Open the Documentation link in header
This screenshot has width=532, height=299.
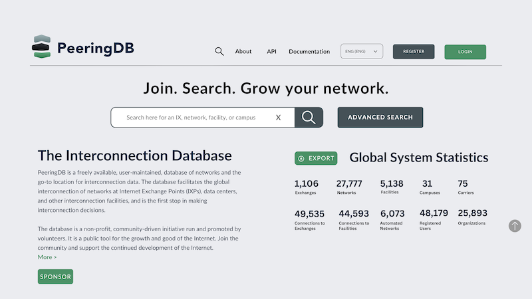coord(309,52)
